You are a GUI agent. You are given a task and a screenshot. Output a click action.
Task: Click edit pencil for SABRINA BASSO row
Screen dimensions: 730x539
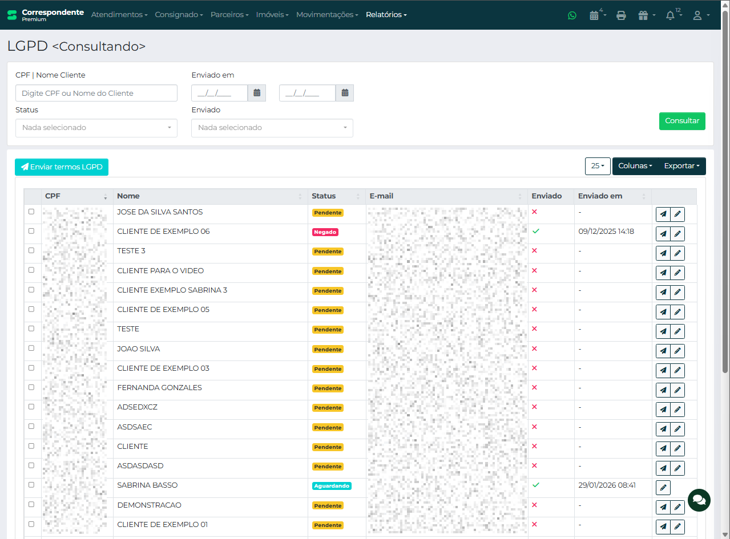tap(663, 488)
